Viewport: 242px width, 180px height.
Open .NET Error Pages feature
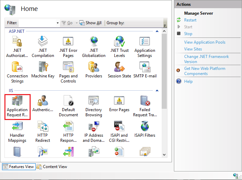click(x=68, y=47)
